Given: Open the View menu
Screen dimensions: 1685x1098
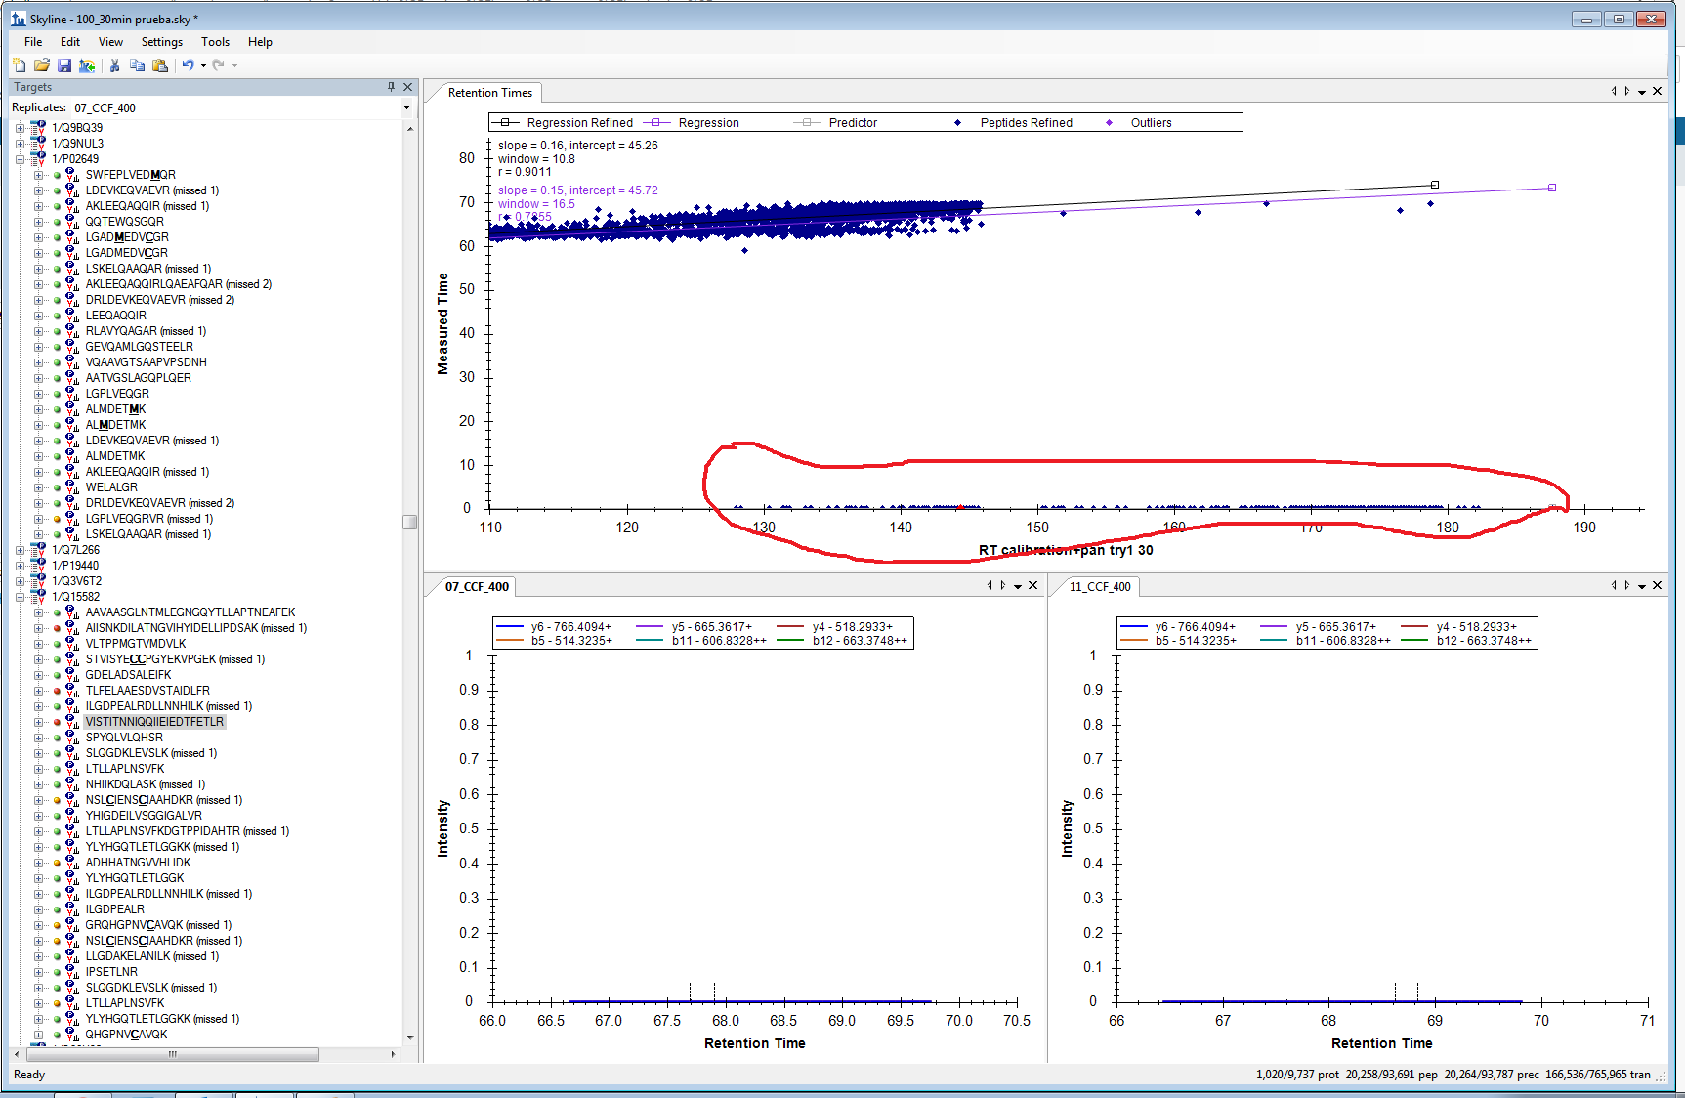Looking at the screenshot, I should click(x=110, y=42).
